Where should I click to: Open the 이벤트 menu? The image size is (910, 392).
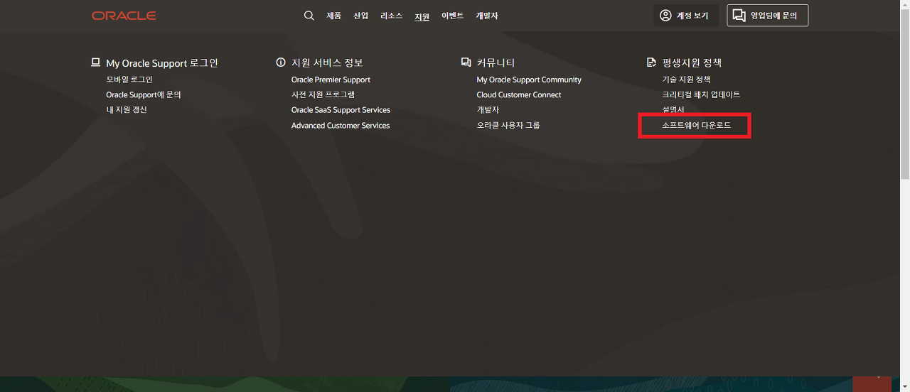(453, 16)
